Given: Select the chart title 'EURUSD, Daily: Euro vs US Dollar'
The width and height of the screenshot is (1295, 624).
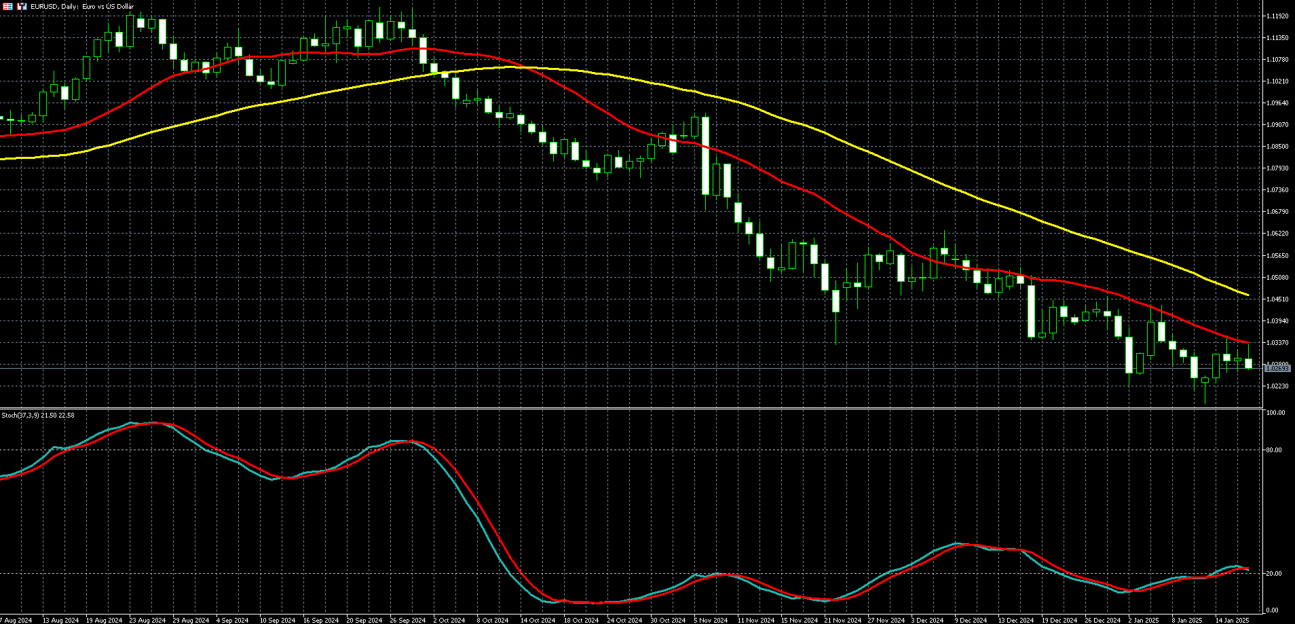Looking at the screenshot, I should point(82,6).
